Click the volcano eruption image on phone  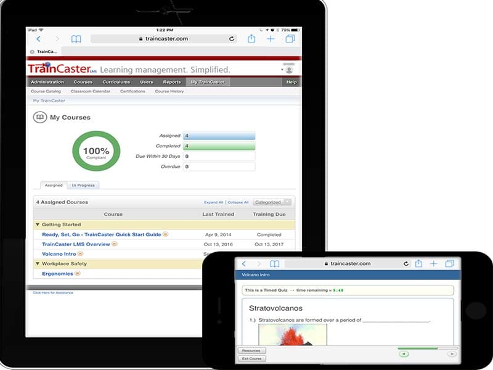coord(292,334)
